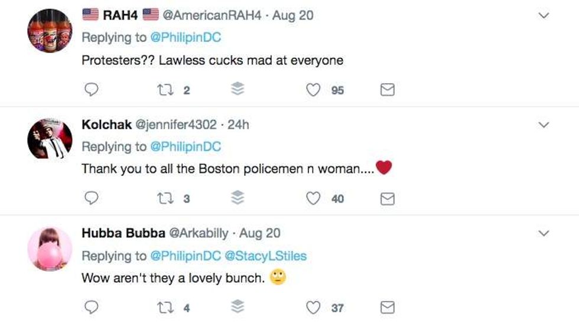Click the Kolchak display name
Viewport: 579px width, 323px height.
click(106, 125)
